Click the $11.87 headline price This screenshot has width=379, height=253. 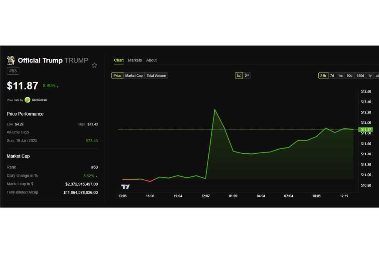[x=23, y=86]
